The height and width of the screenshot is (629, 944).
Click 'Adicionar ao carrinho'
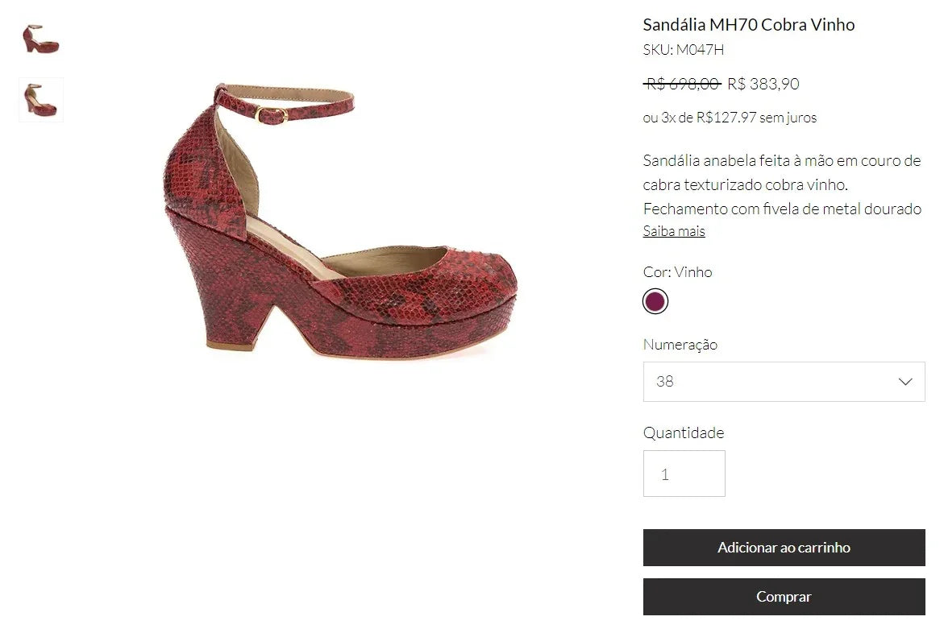coord(783,547)
